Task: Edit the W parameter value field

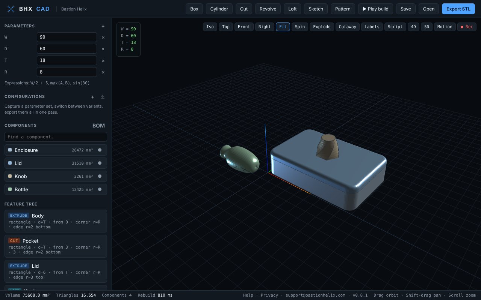Action: 67,37
